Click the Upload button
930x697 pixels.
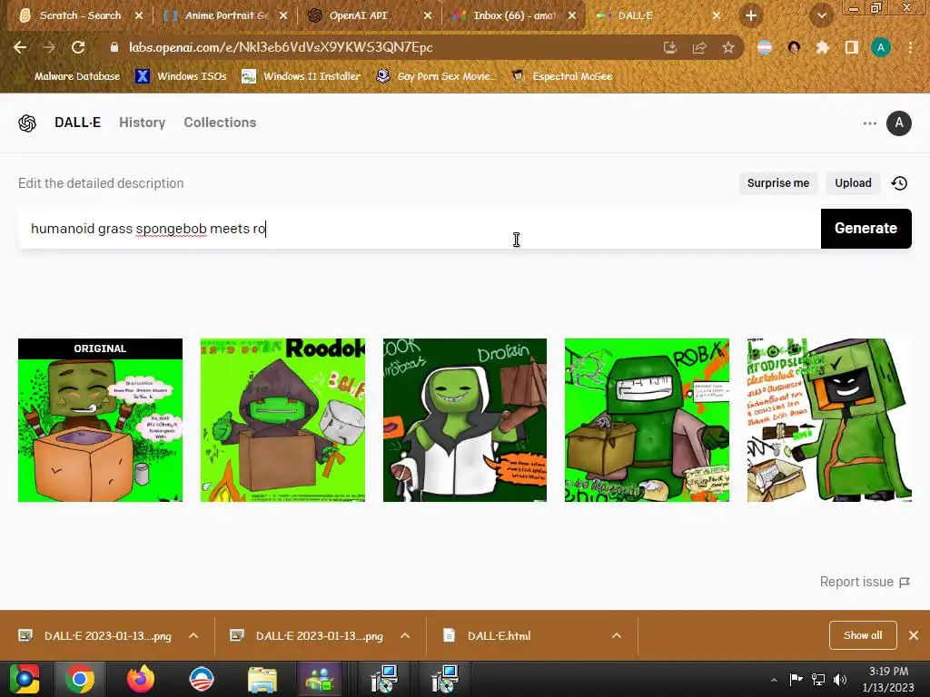point(853,183)
